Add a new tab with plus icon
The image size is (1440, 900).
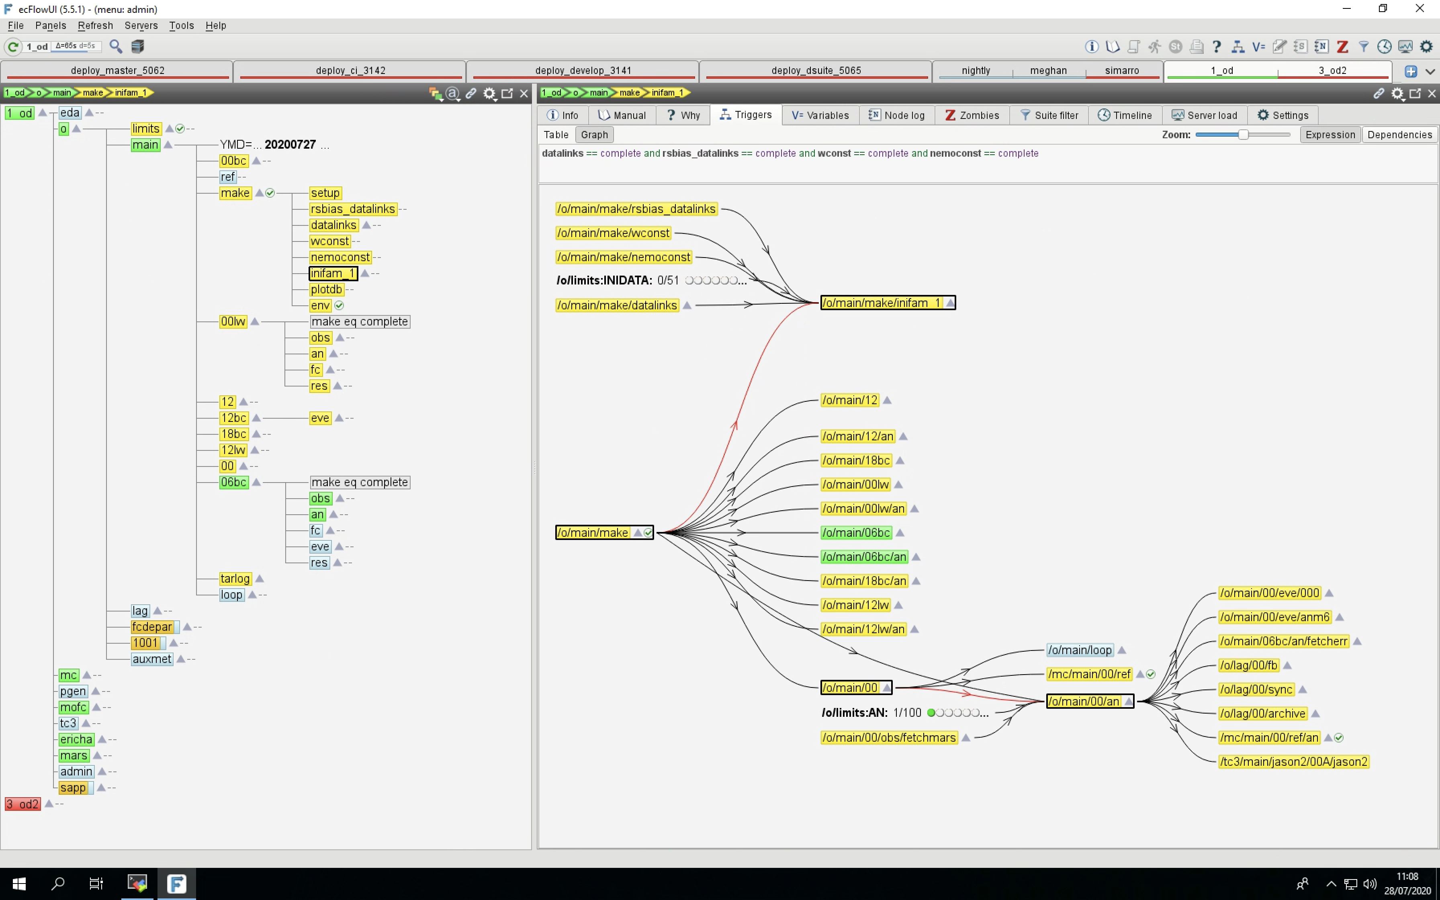[1410, 72]
